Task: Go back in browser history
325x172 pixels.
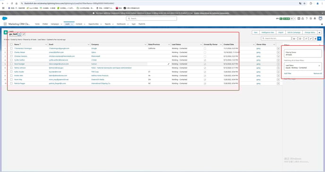Action: 2,3
